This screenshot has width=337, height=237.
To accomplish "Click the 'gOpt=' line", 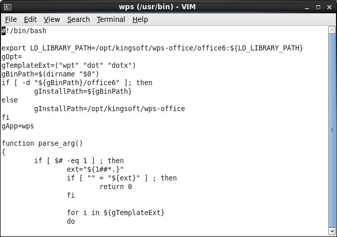I will [x=12, y=57].
